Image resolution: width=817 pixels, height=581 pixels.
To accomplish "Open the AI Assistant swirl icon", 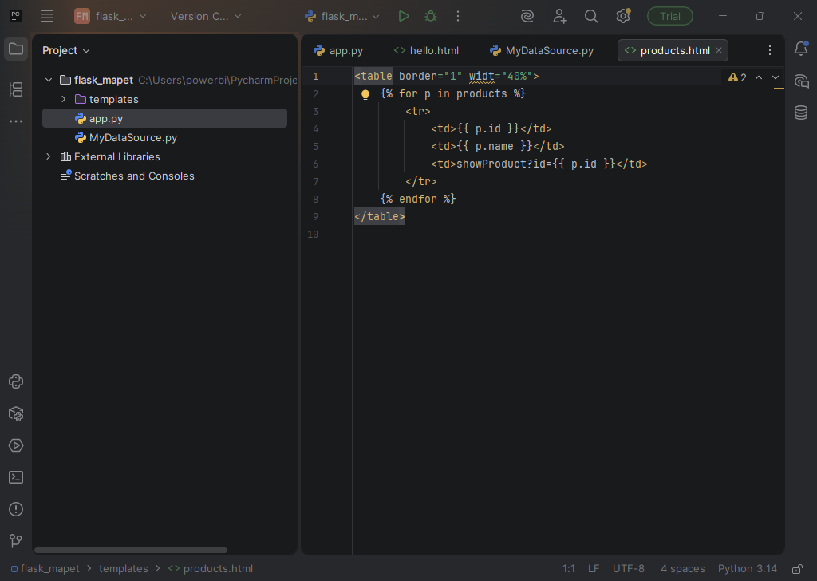I will [527, 16].
